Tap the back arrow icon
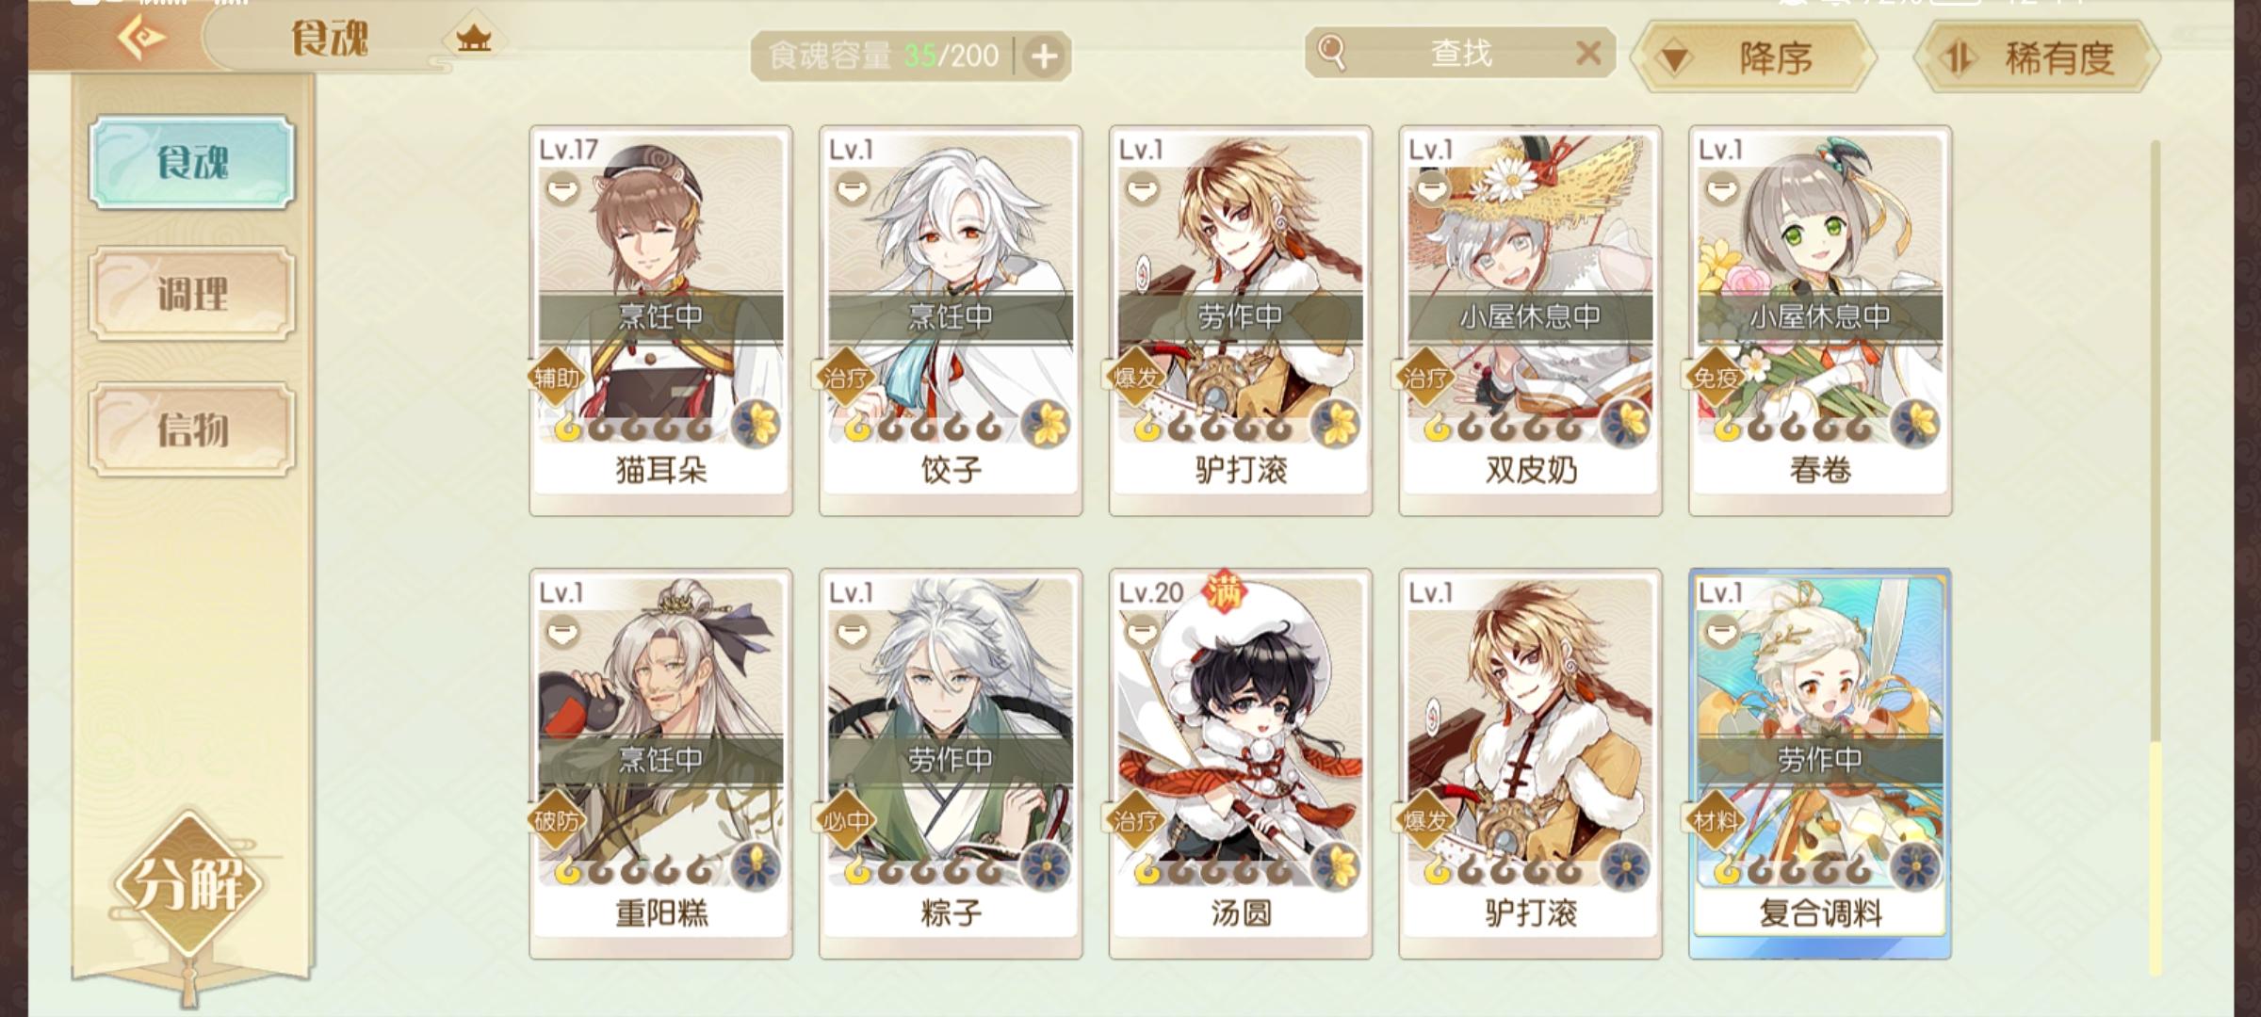 coord(141,38)
